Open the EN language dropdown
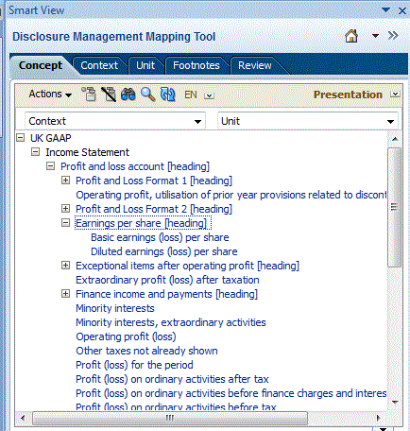The image size is (410, 431). (x=209, y=95)
